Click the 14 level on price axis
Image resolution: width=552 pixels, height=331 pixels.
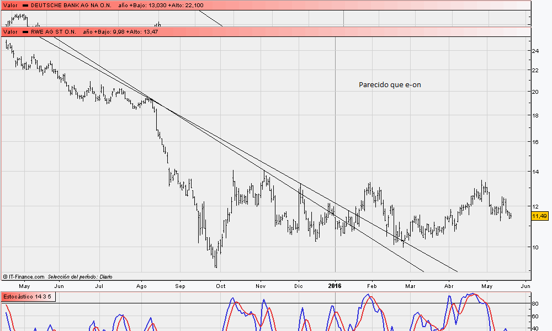pos(535,172)
